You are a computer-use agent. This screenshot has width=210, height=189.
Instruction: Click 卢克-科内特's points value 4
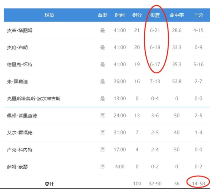pyautogui.click(x=137, y=150)
